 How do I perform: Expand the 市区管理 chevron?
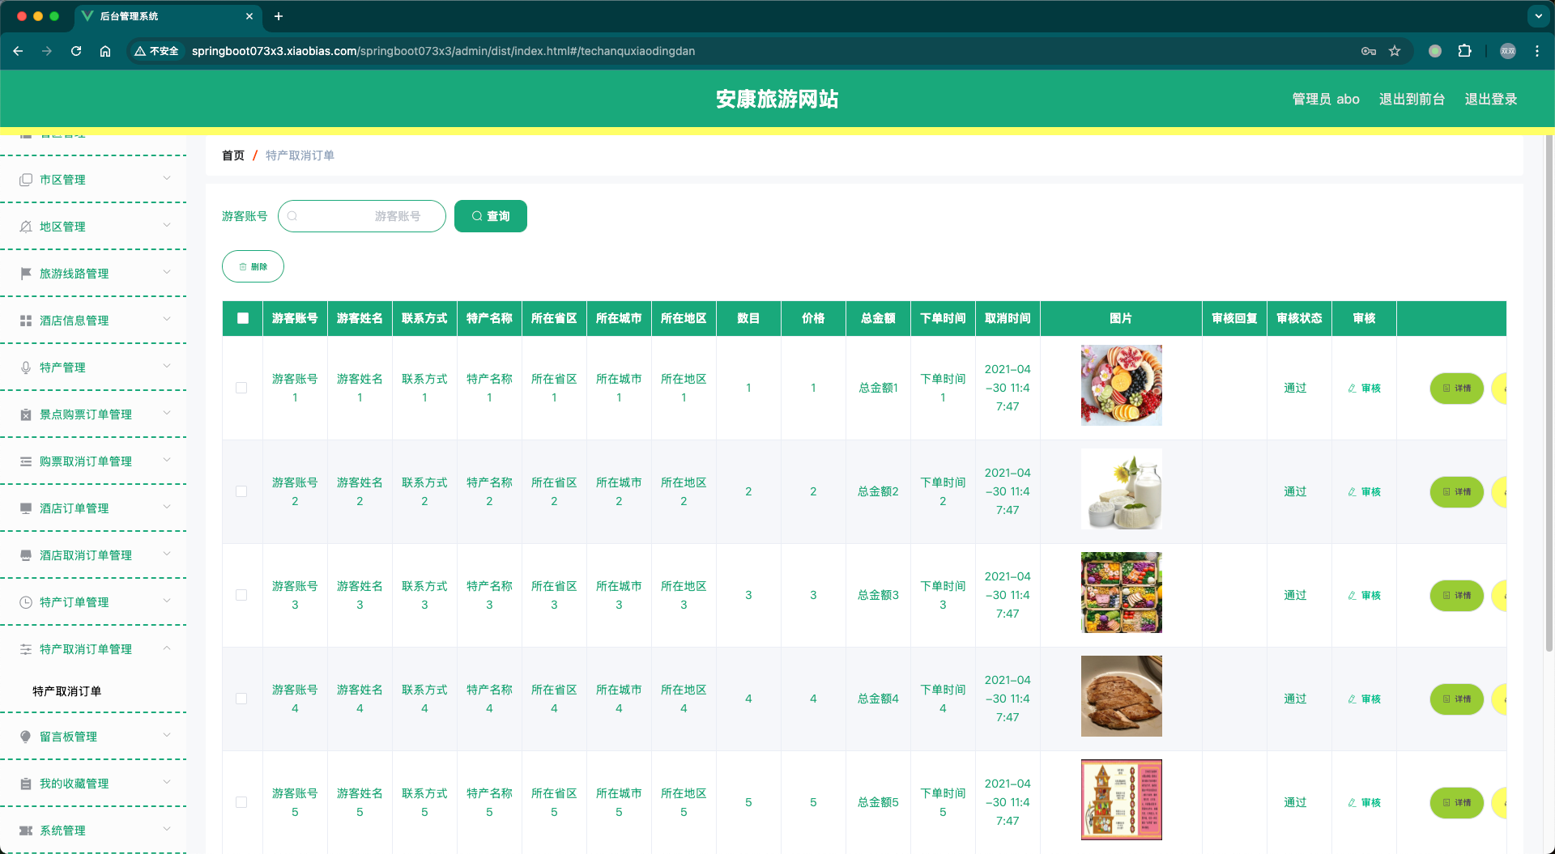coord(167,179)
